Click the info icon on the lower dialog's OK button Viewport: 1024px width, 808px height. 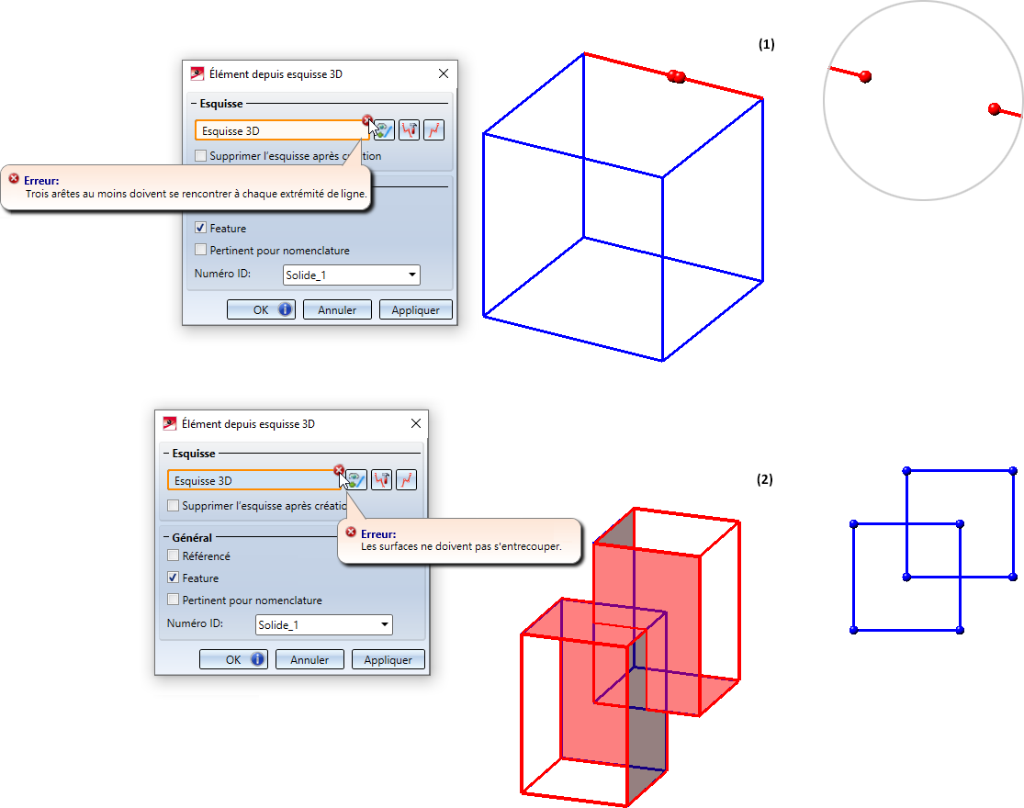pos(258,659)
